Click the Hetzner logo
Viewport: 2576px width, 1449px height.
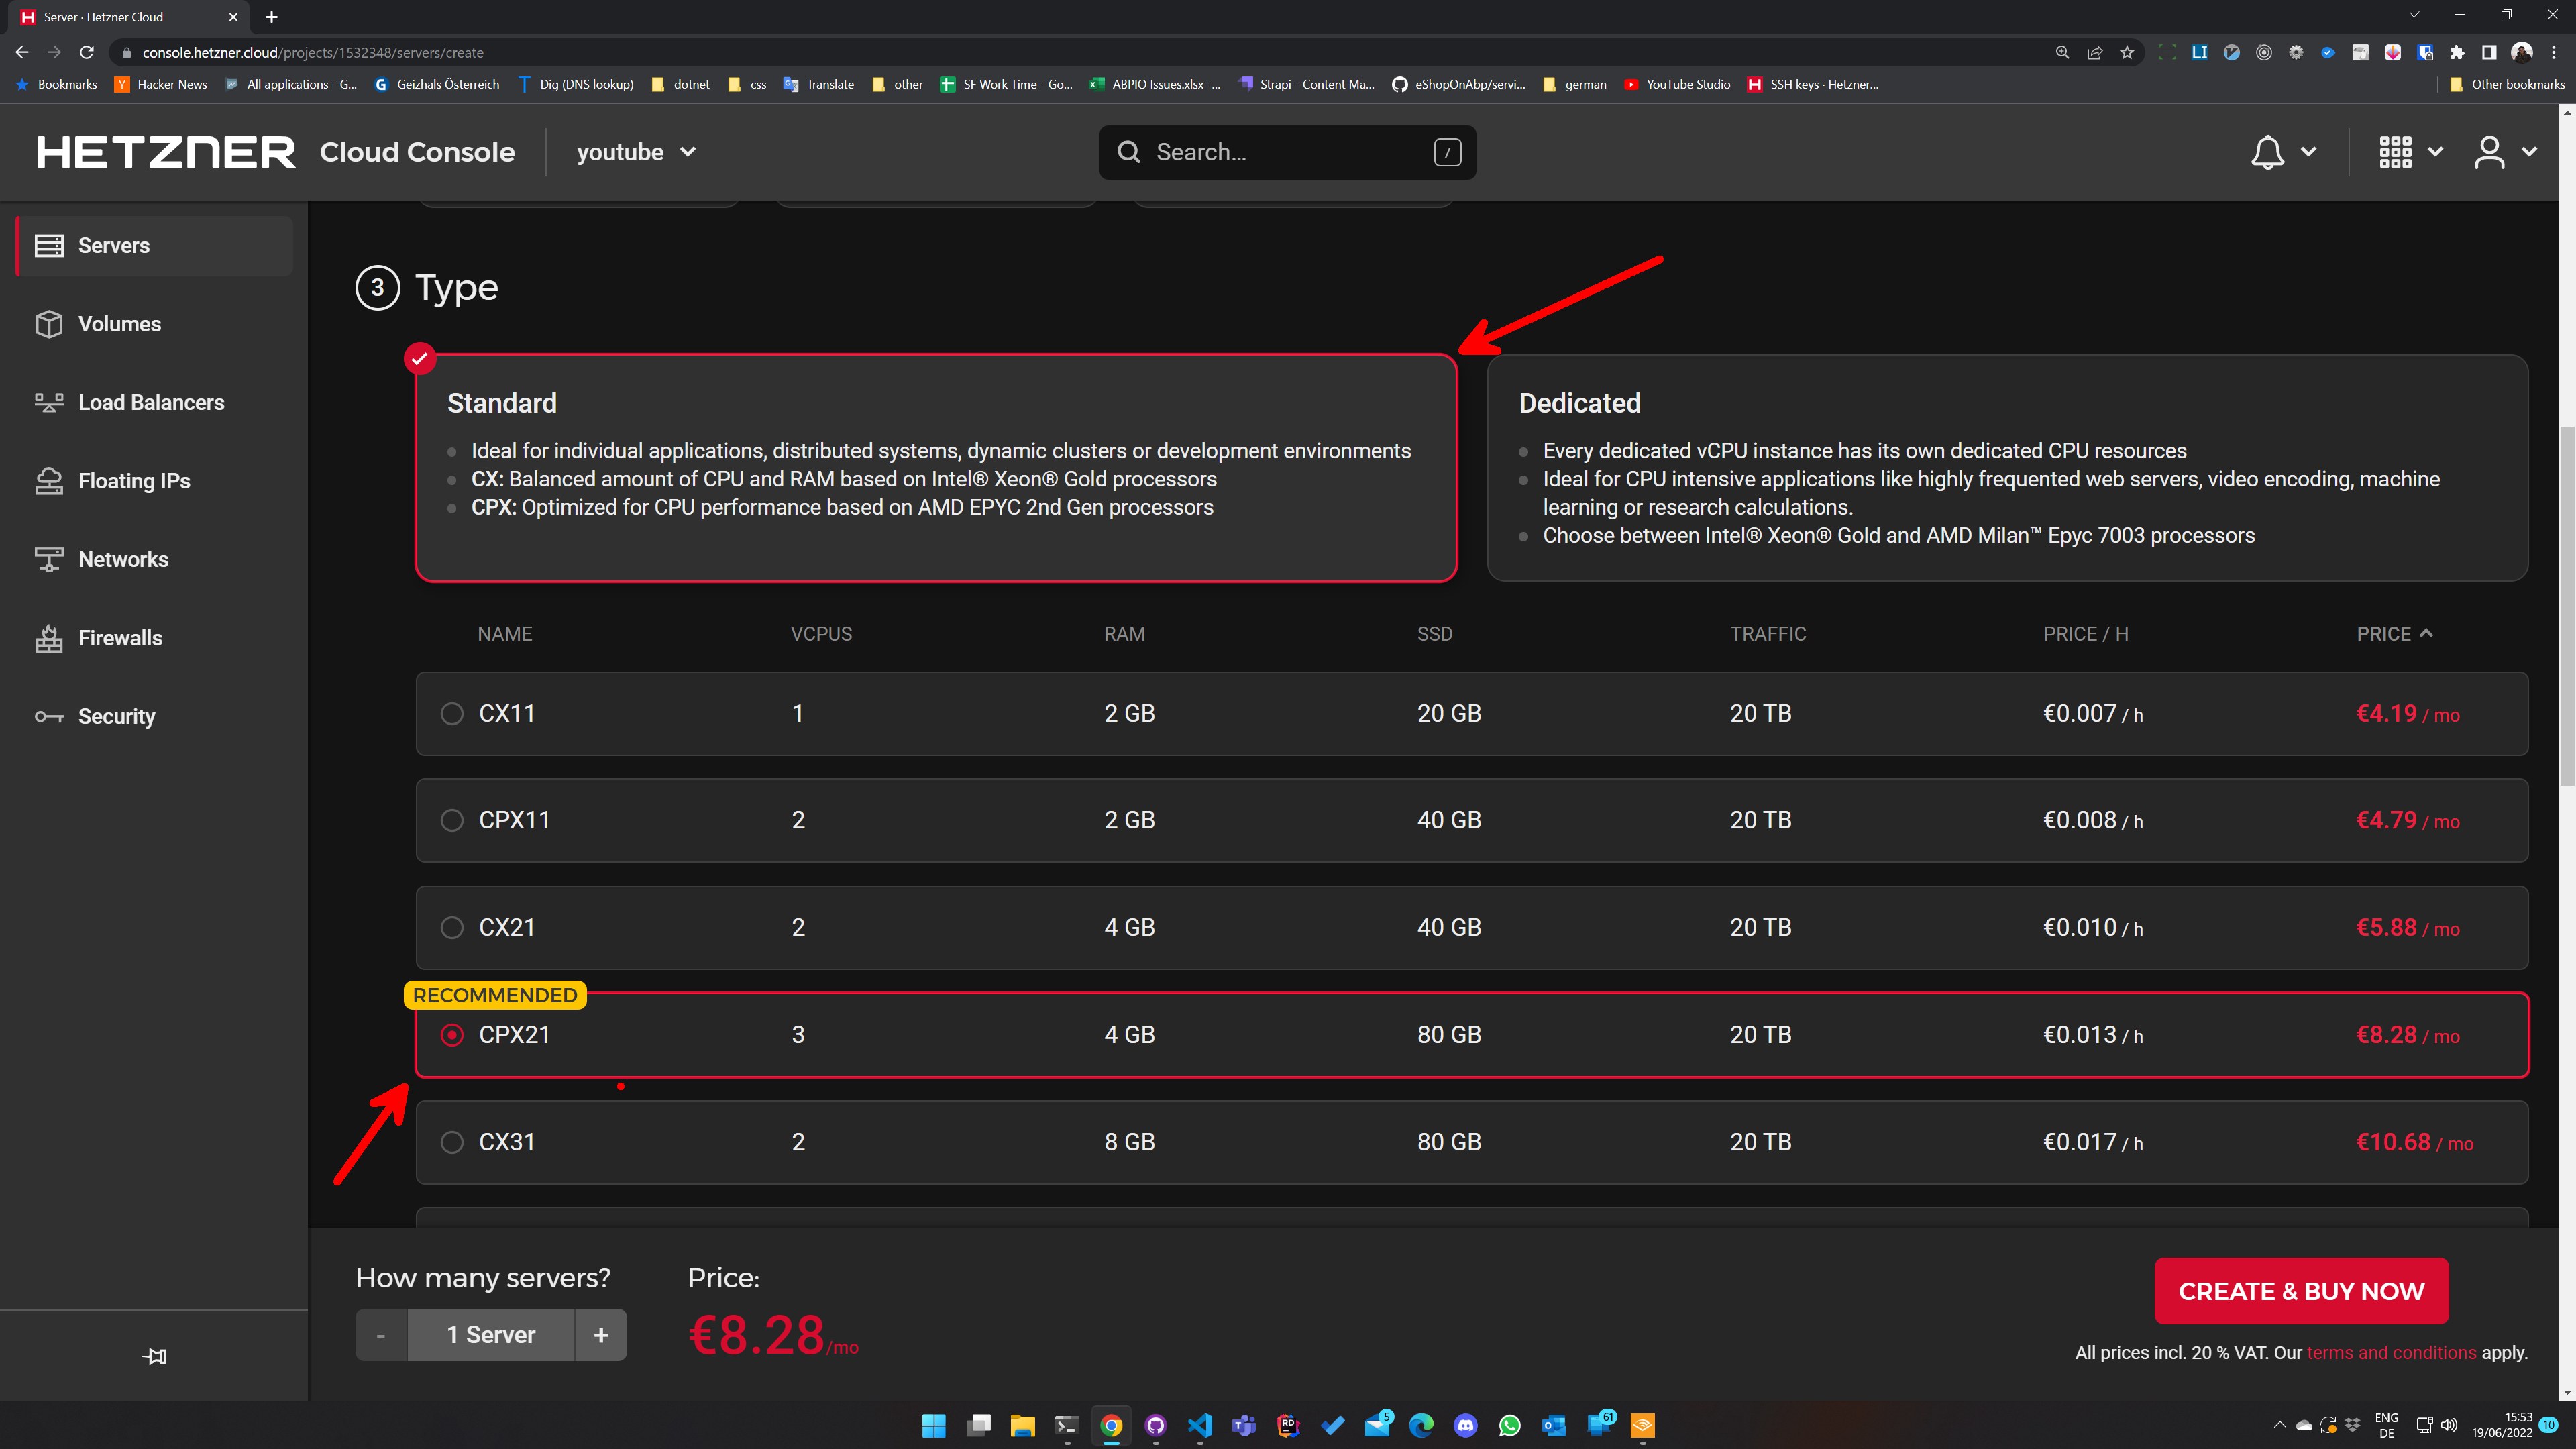point(166,152)
